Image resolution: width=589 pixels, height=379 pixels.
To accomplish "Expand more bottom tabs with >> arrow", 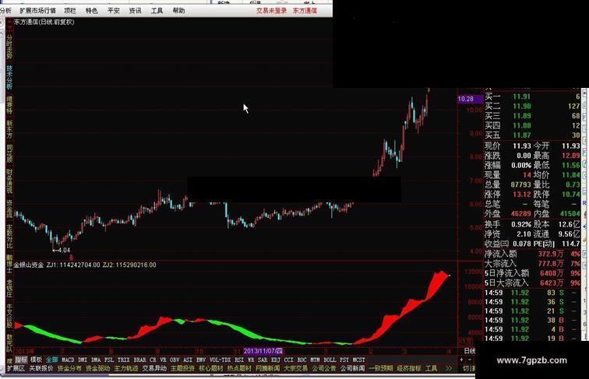I will (449, 368).
